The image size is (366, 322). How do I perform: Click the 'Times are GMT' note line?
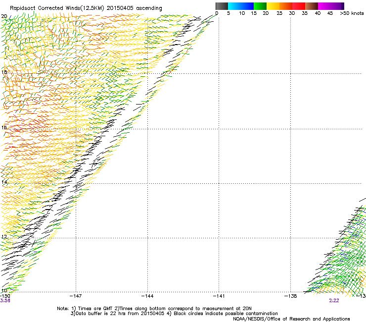point(154,309)
